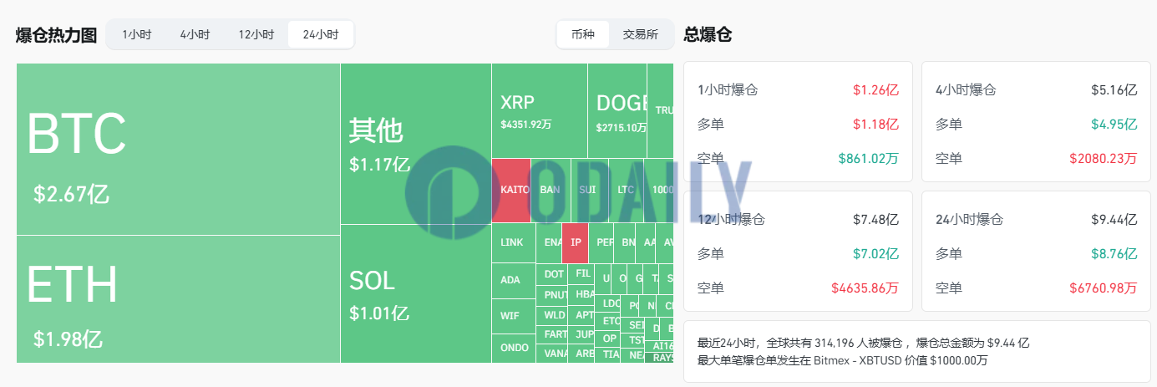Click the TIA heatmap tile
The height and width of the screenshot is (387, 1157).
coord(607,355)
